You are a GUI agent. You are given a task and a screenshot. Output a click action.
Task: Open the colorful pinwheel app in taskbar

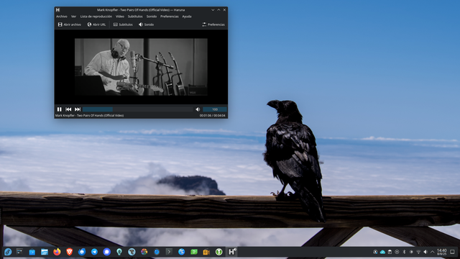point(144,252)
